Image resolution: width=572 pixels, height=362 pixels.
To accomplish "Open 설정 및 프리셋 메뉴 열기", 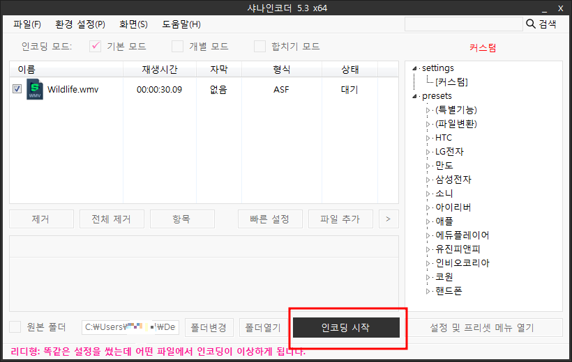I will pyautogui.click(x=482, y=327).
